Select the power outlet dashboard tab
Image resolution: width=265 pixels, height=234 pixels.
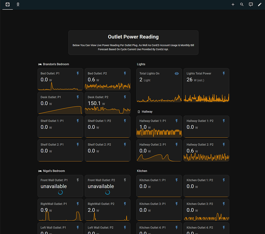pyautogui.click(x=8, y=5)
